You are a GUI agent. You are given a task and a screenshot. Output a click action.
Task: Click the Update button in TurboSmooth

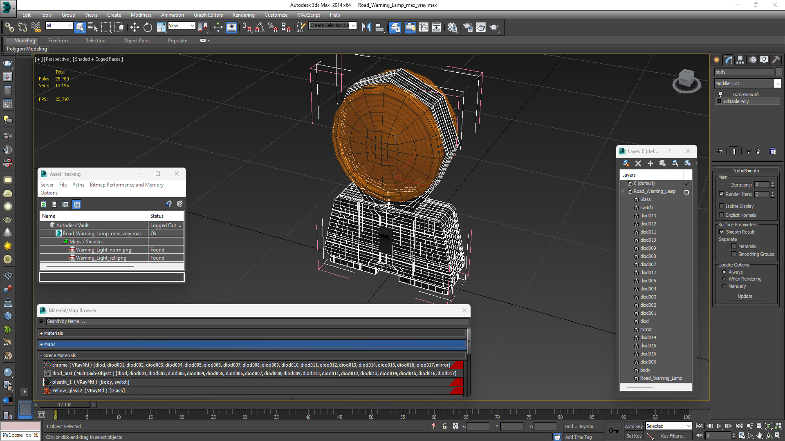pyautogui.click(x=745, y=296)
